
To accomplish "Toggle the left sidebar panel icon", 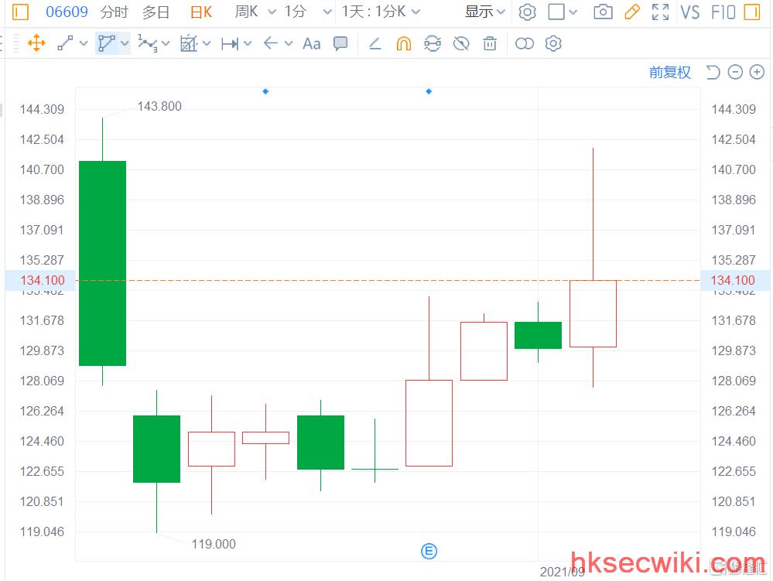I will [x=20, y=12].
